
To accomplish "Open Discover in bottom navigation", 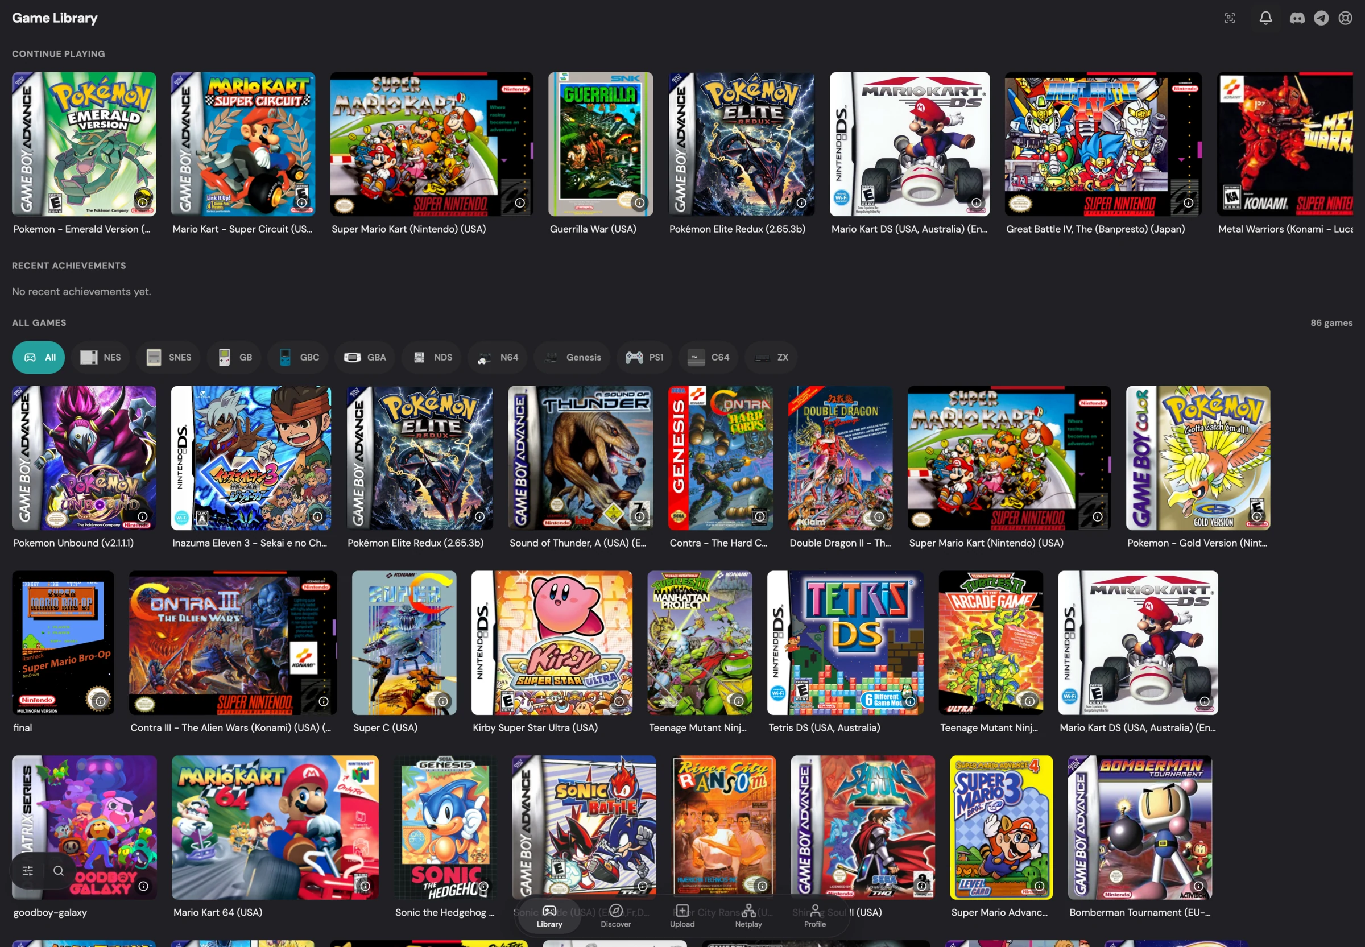I will [x=616, y=916].
